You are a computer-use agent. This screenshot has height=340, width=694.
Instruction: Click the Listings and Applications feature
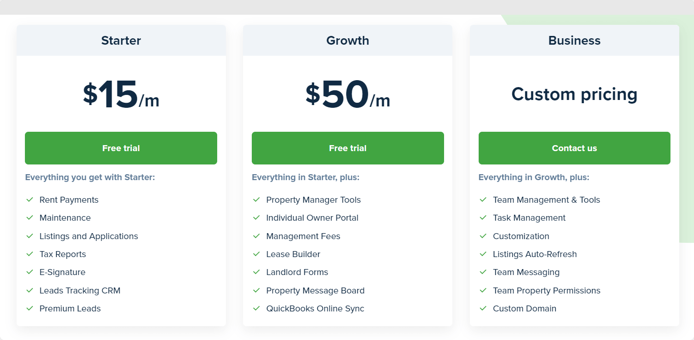pyautogui.click(x=89, y=236)
